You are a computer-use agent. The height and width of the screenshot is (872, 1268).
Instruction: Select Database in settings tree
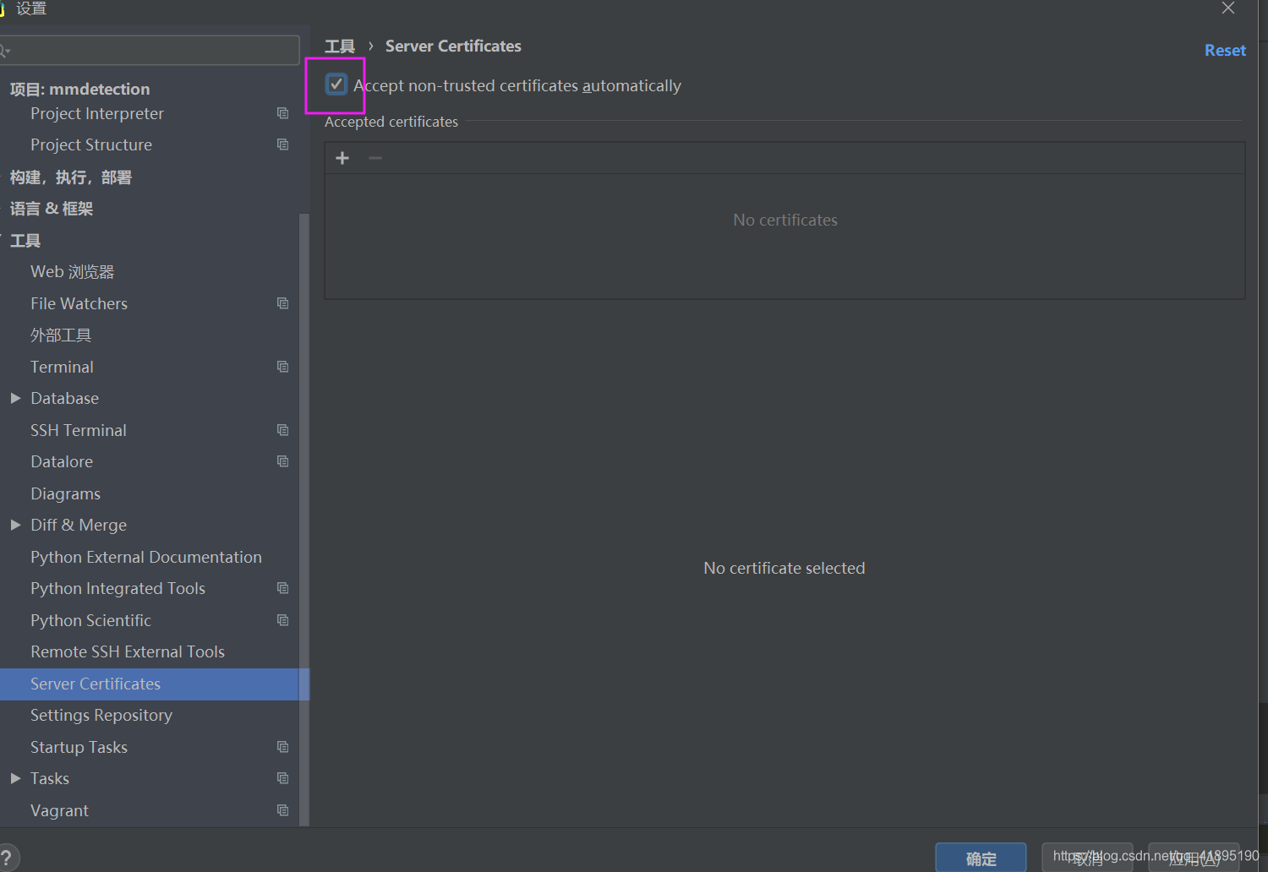(x=64, y=398)
